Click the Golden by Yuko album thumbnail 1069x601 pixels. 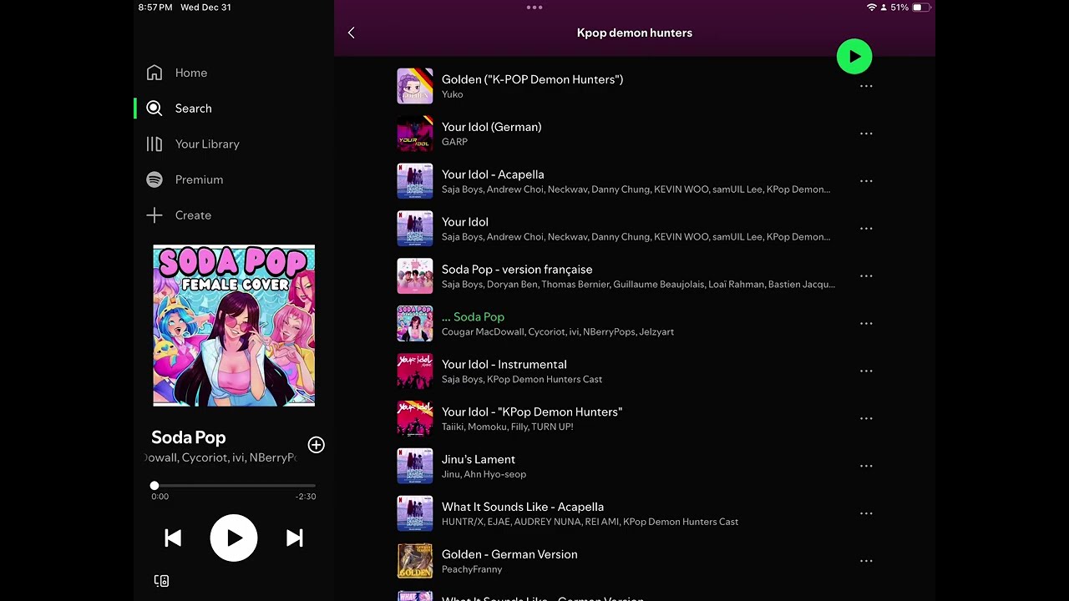click(x=415, y=86)
